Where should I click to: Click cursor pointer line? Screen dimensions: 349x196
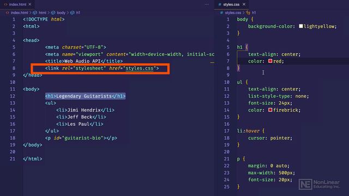click(270, 138)
